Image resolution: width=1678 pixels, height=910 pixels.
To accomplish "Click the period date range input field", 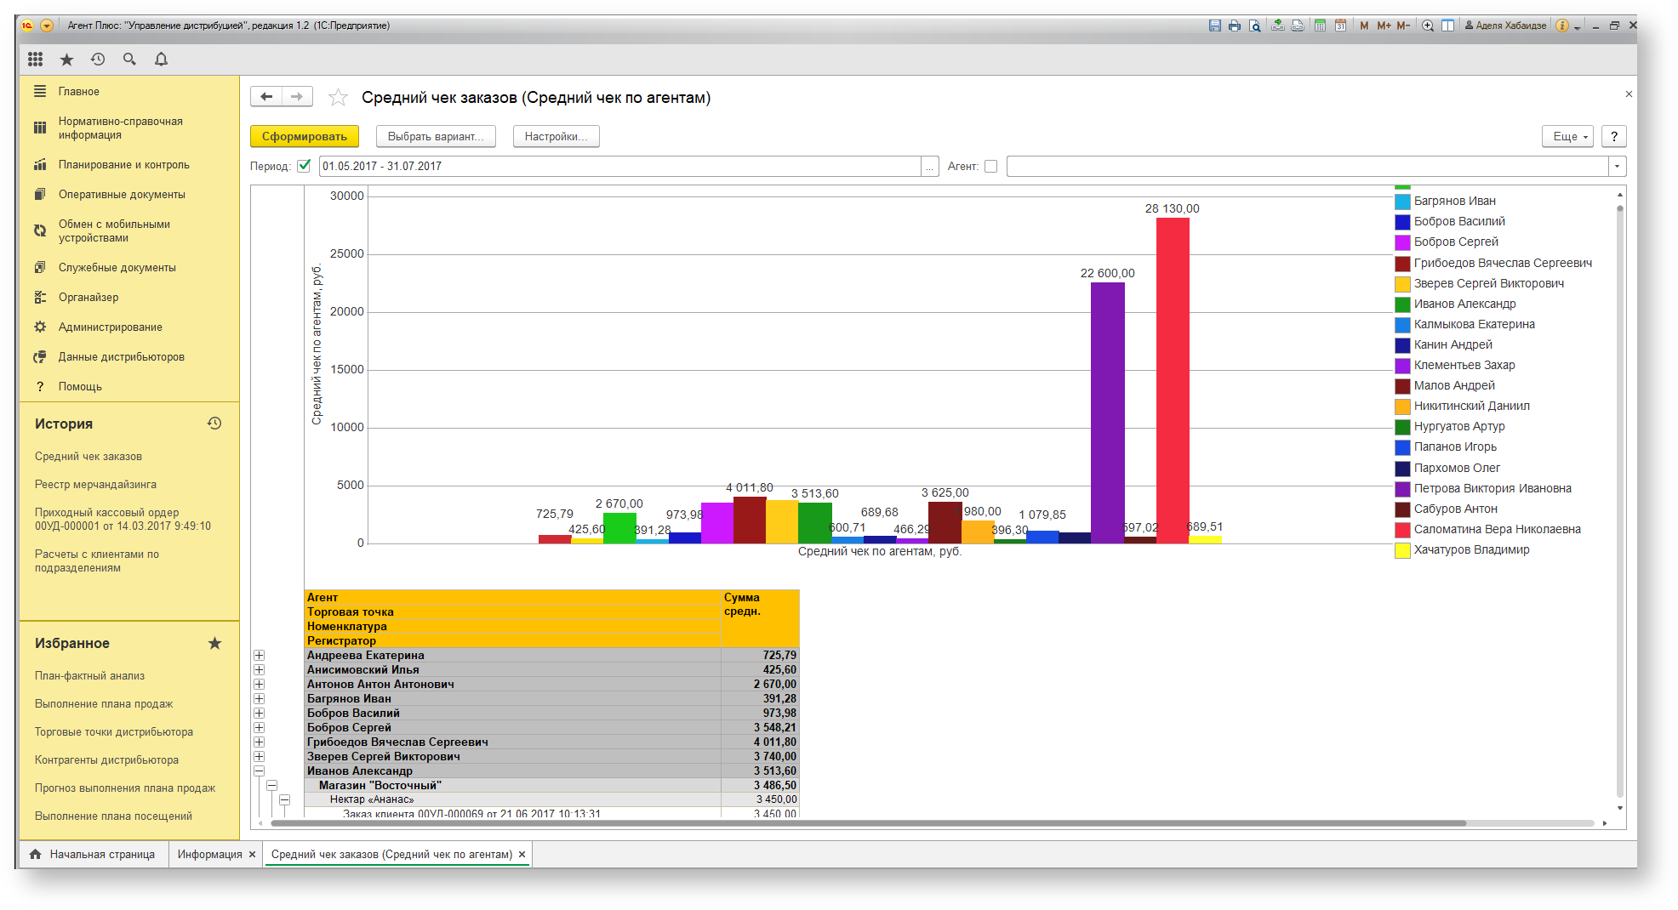I will [x=619, y=166].
